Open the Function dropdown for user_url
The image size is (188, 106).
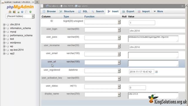tap(102, 62)
